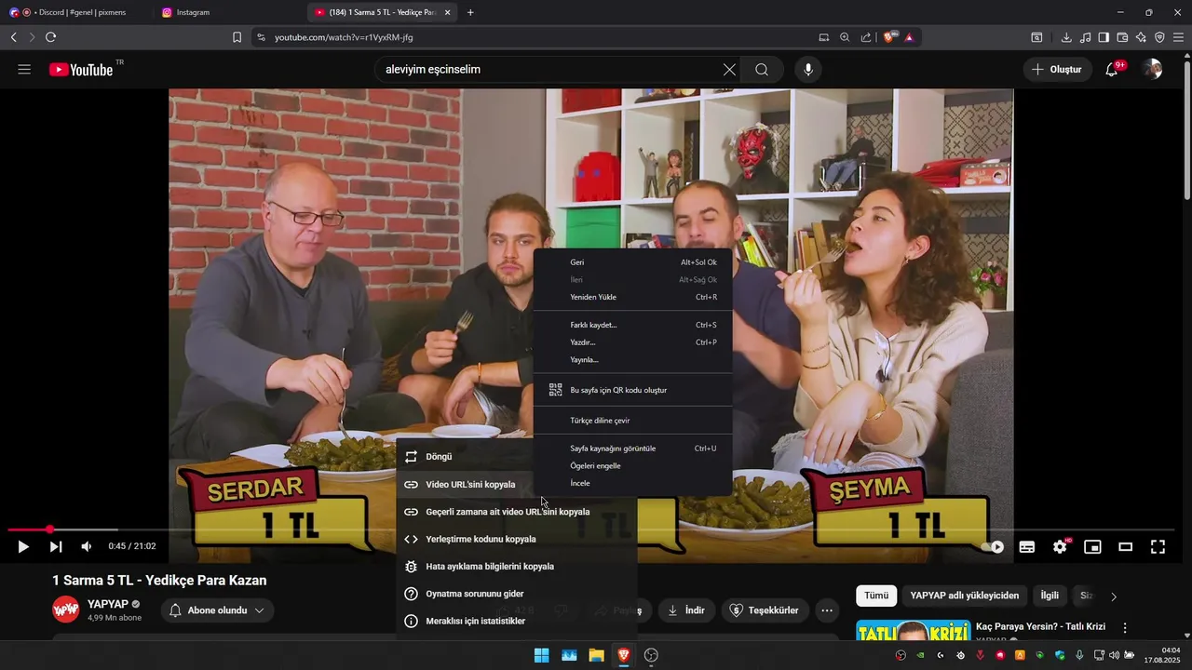Image resolution: width=1192 pixels, height=670 pixels.
Task: Select İncele in context menu
Action: point(633,483)
